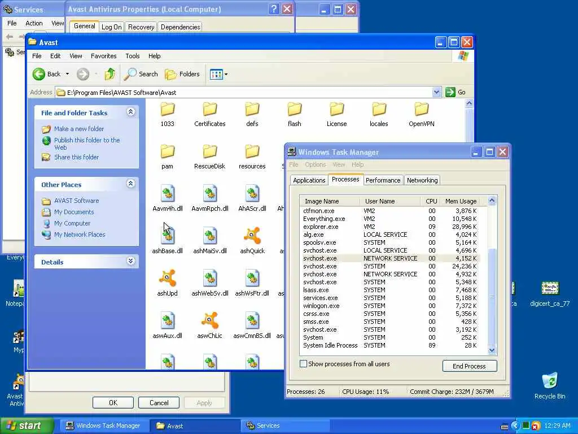The width and height of the screenshot is (578, 434).
Task: Click OK in the Properties dialog
Action: 113,402
